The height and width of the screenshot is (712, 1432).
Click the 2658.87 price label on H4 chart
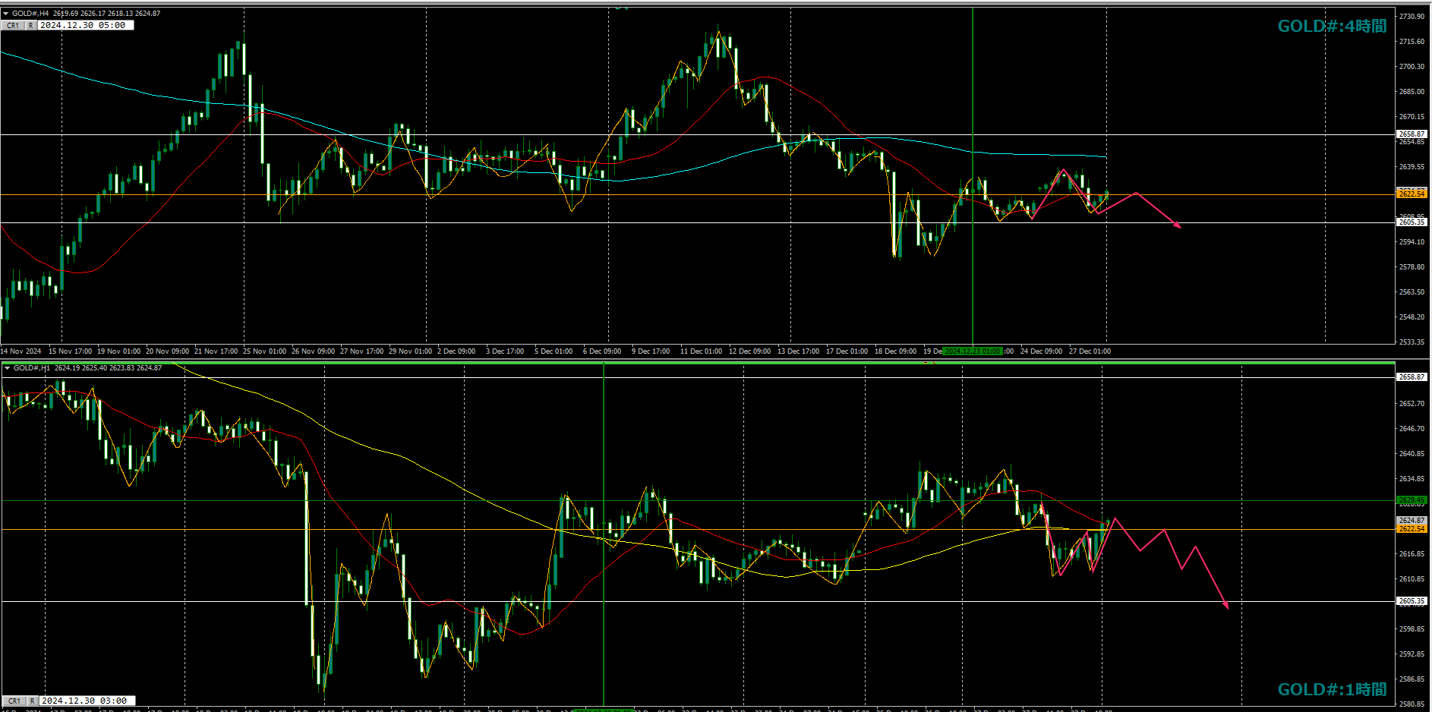click(1411, 134)
